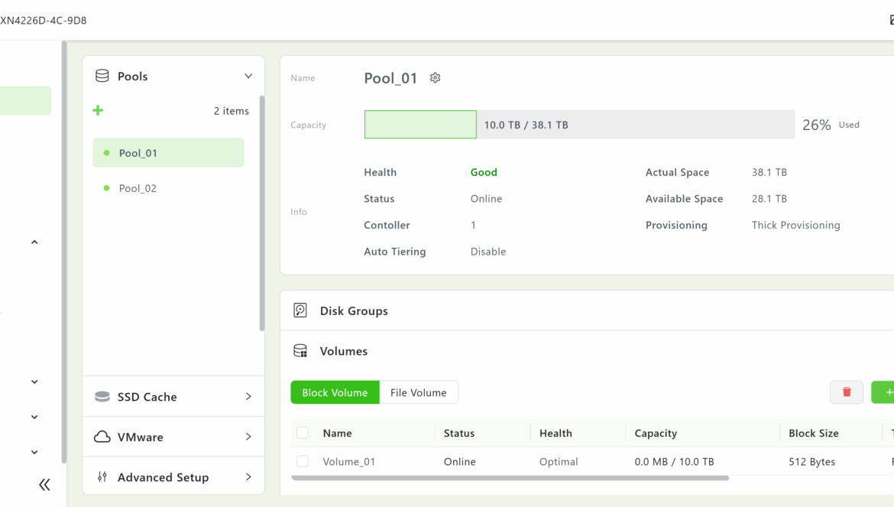
Task: Expand the Advanced Setup section arrow
Action: pos(248,477)
